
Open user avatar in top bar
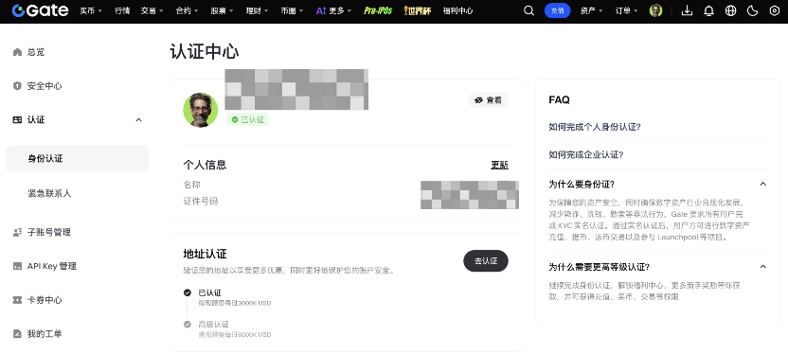(655, 10)
